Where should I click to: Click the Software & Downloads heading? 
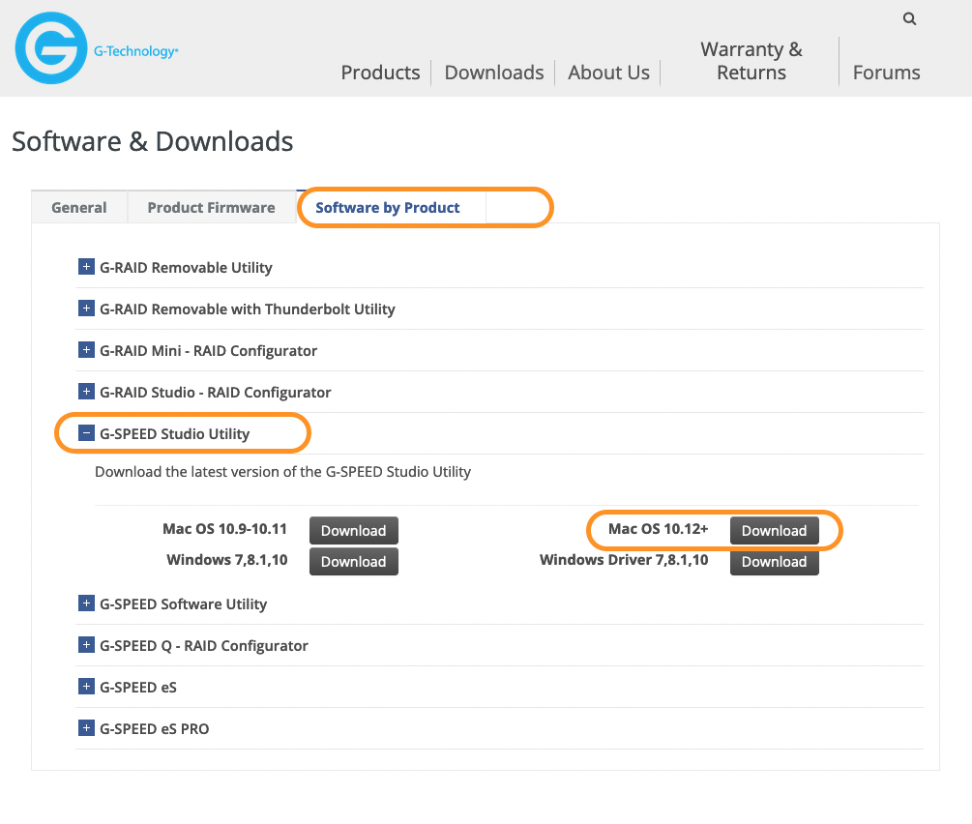[x=153, y=141]
